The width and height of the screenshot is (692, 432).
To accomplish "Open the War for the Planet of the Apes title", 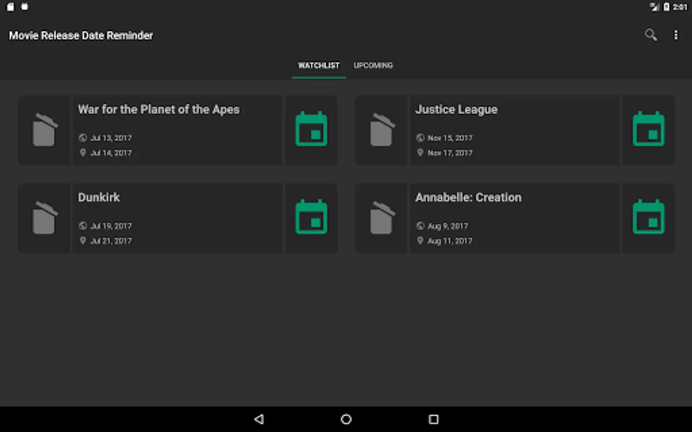I will tap(159, 109).
